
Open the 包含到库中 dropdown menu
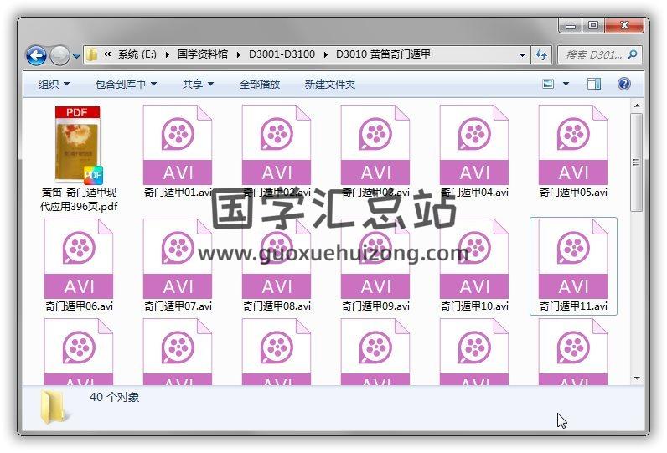pyautogui.click(x=126, y=85)
